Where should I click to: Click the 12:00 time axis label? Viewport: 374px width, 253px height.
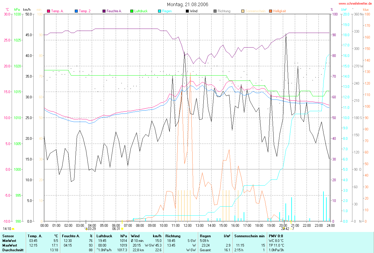click(187, 226)
